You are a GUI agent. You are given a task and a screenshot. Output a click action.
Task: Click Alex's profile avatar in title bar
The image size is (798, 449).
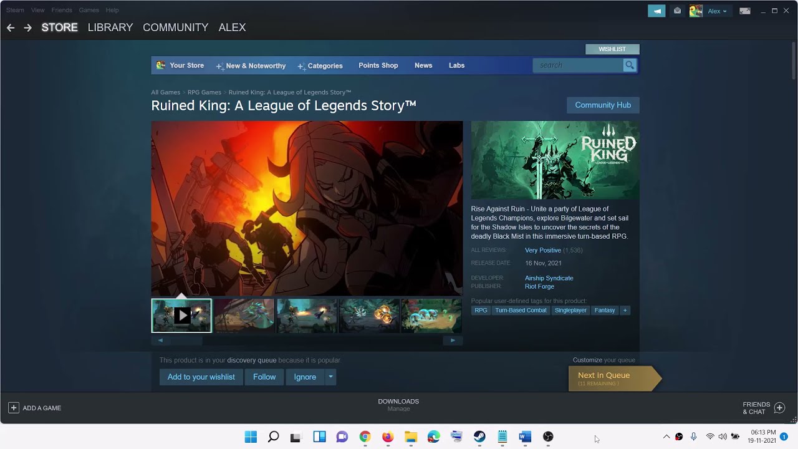[696, 11]
